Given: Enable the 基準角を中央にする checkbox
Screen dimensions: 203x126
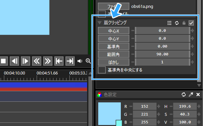Looking at the screenshot, I should tap(102, 70).
